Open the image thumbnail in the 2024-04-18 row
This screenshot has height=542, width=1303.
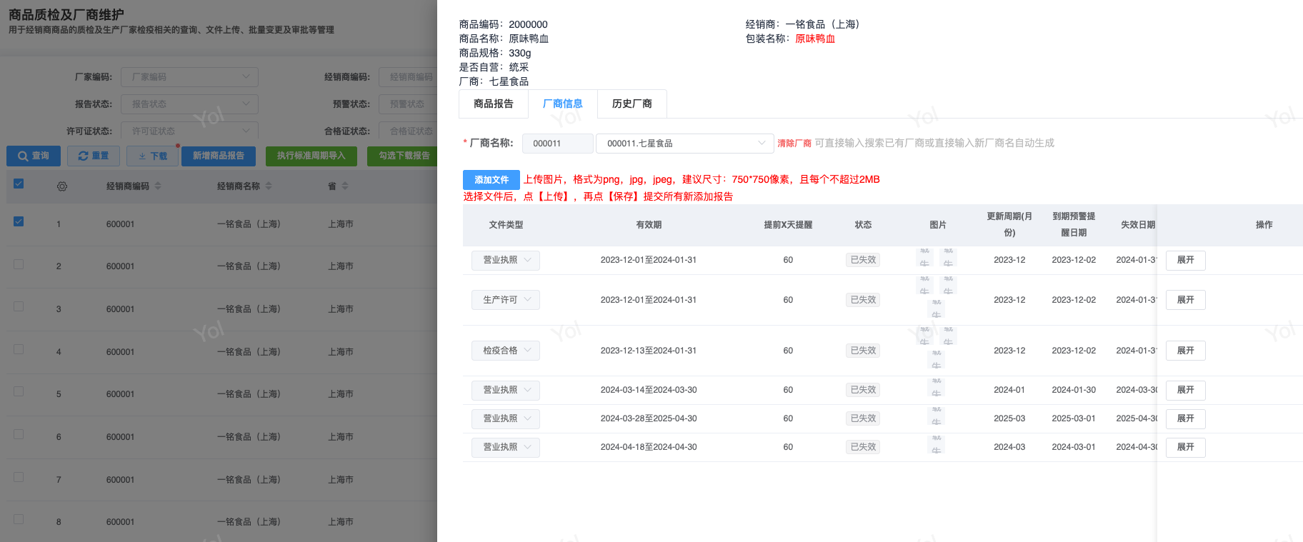tap(936, 446)
